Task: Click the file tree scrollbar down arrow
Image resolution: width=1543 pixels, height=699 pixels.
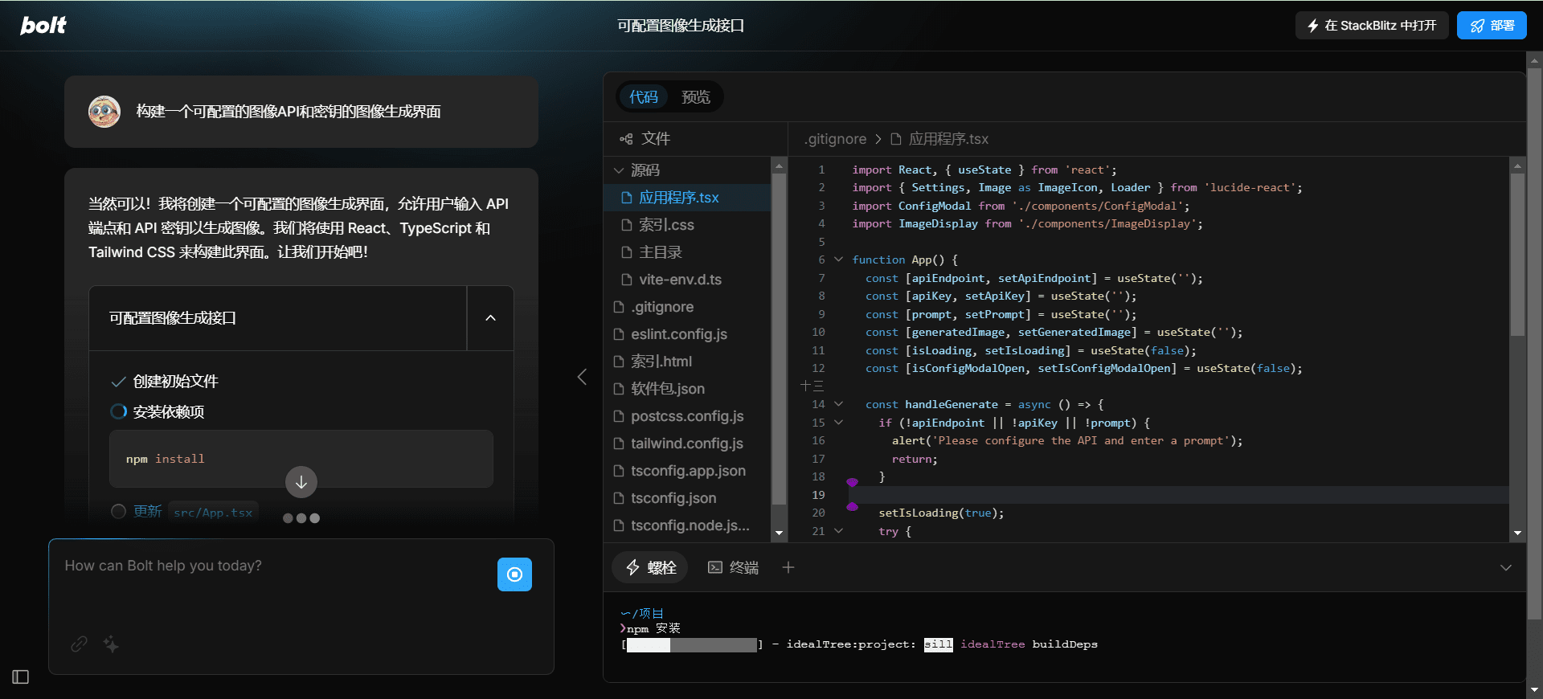Action: (779, 533)
